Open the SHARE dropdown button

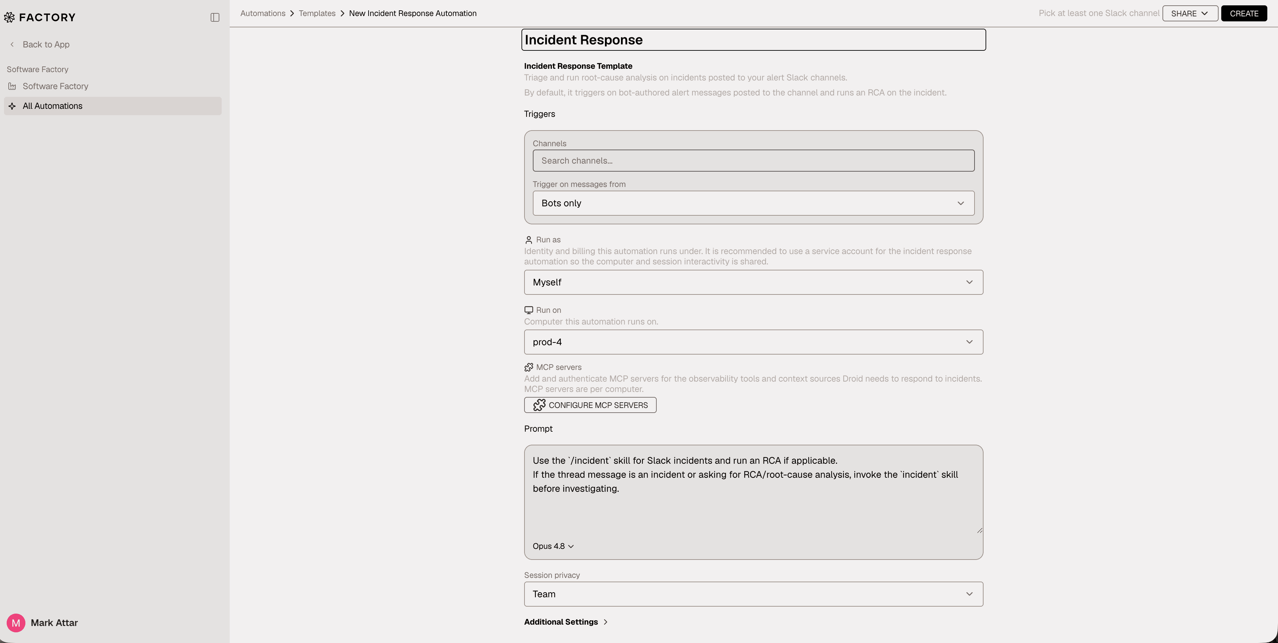click(1190, 13)
